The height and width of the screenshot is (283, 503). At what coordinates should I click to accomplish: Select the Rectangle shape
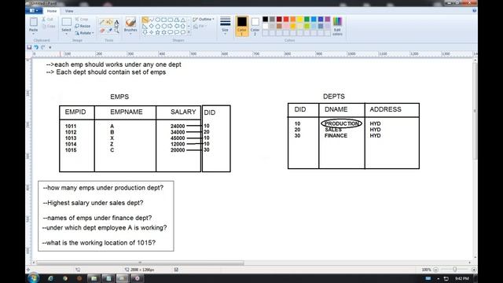tap(164, 20)
